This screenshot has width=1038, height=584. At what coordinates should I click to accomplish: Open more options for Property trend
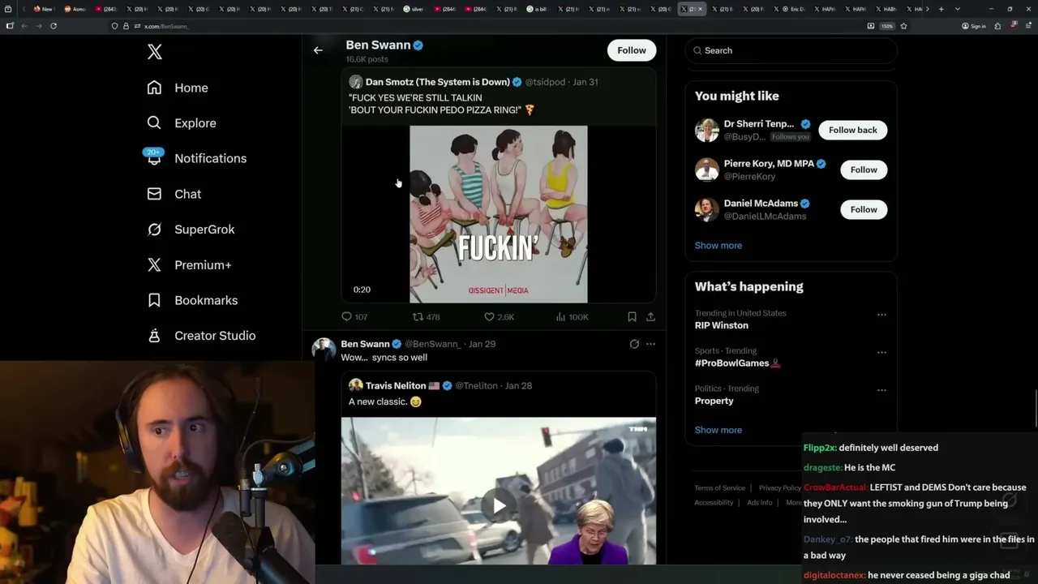[881, 390]
